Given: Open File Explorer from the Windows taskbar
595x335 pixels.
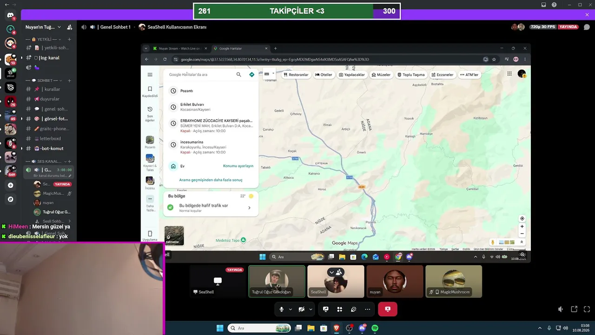Looking at the screenshot, I should pos(311,328).
